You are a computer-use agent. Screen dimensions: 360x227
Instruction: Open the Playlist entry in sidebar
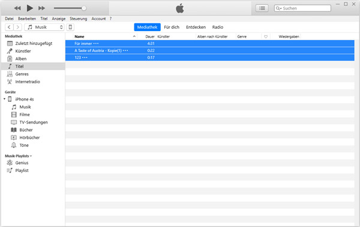click(22, 170)
